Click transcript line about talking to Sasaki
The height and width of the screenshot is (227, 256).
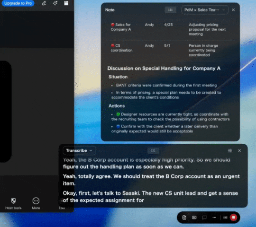click(150, 197)
